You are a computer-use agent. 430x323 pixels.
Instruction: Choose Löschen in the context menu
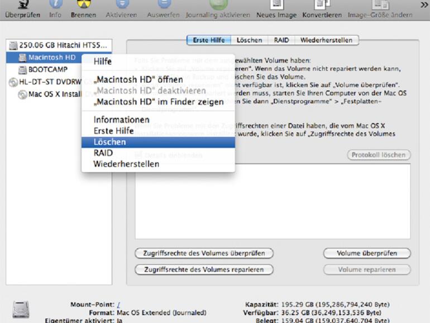point(158,142)
